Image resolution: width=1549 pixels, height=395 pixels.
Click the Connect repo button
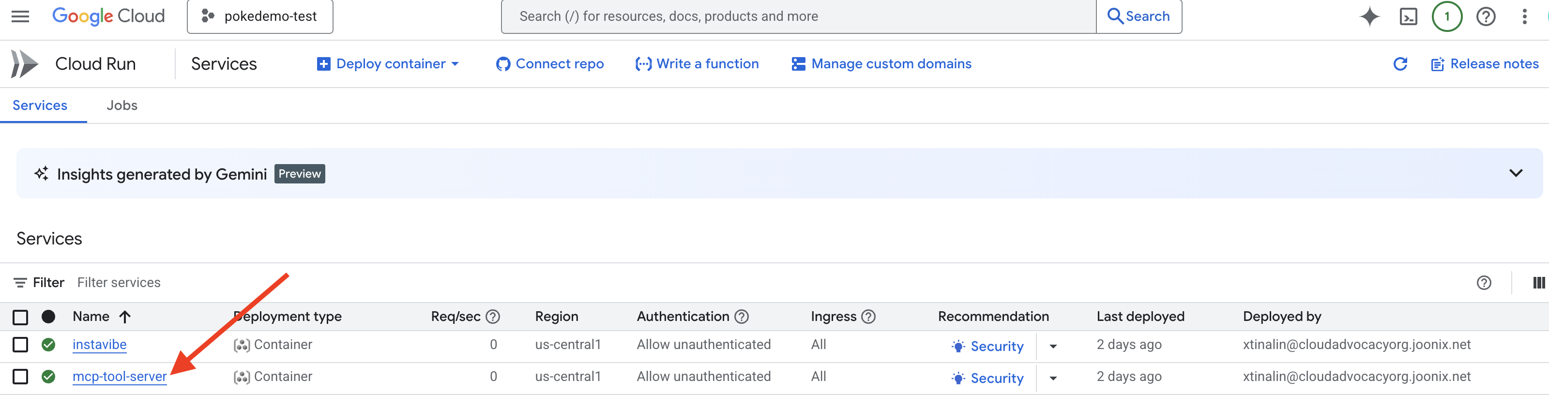click(x=549, y=64)
